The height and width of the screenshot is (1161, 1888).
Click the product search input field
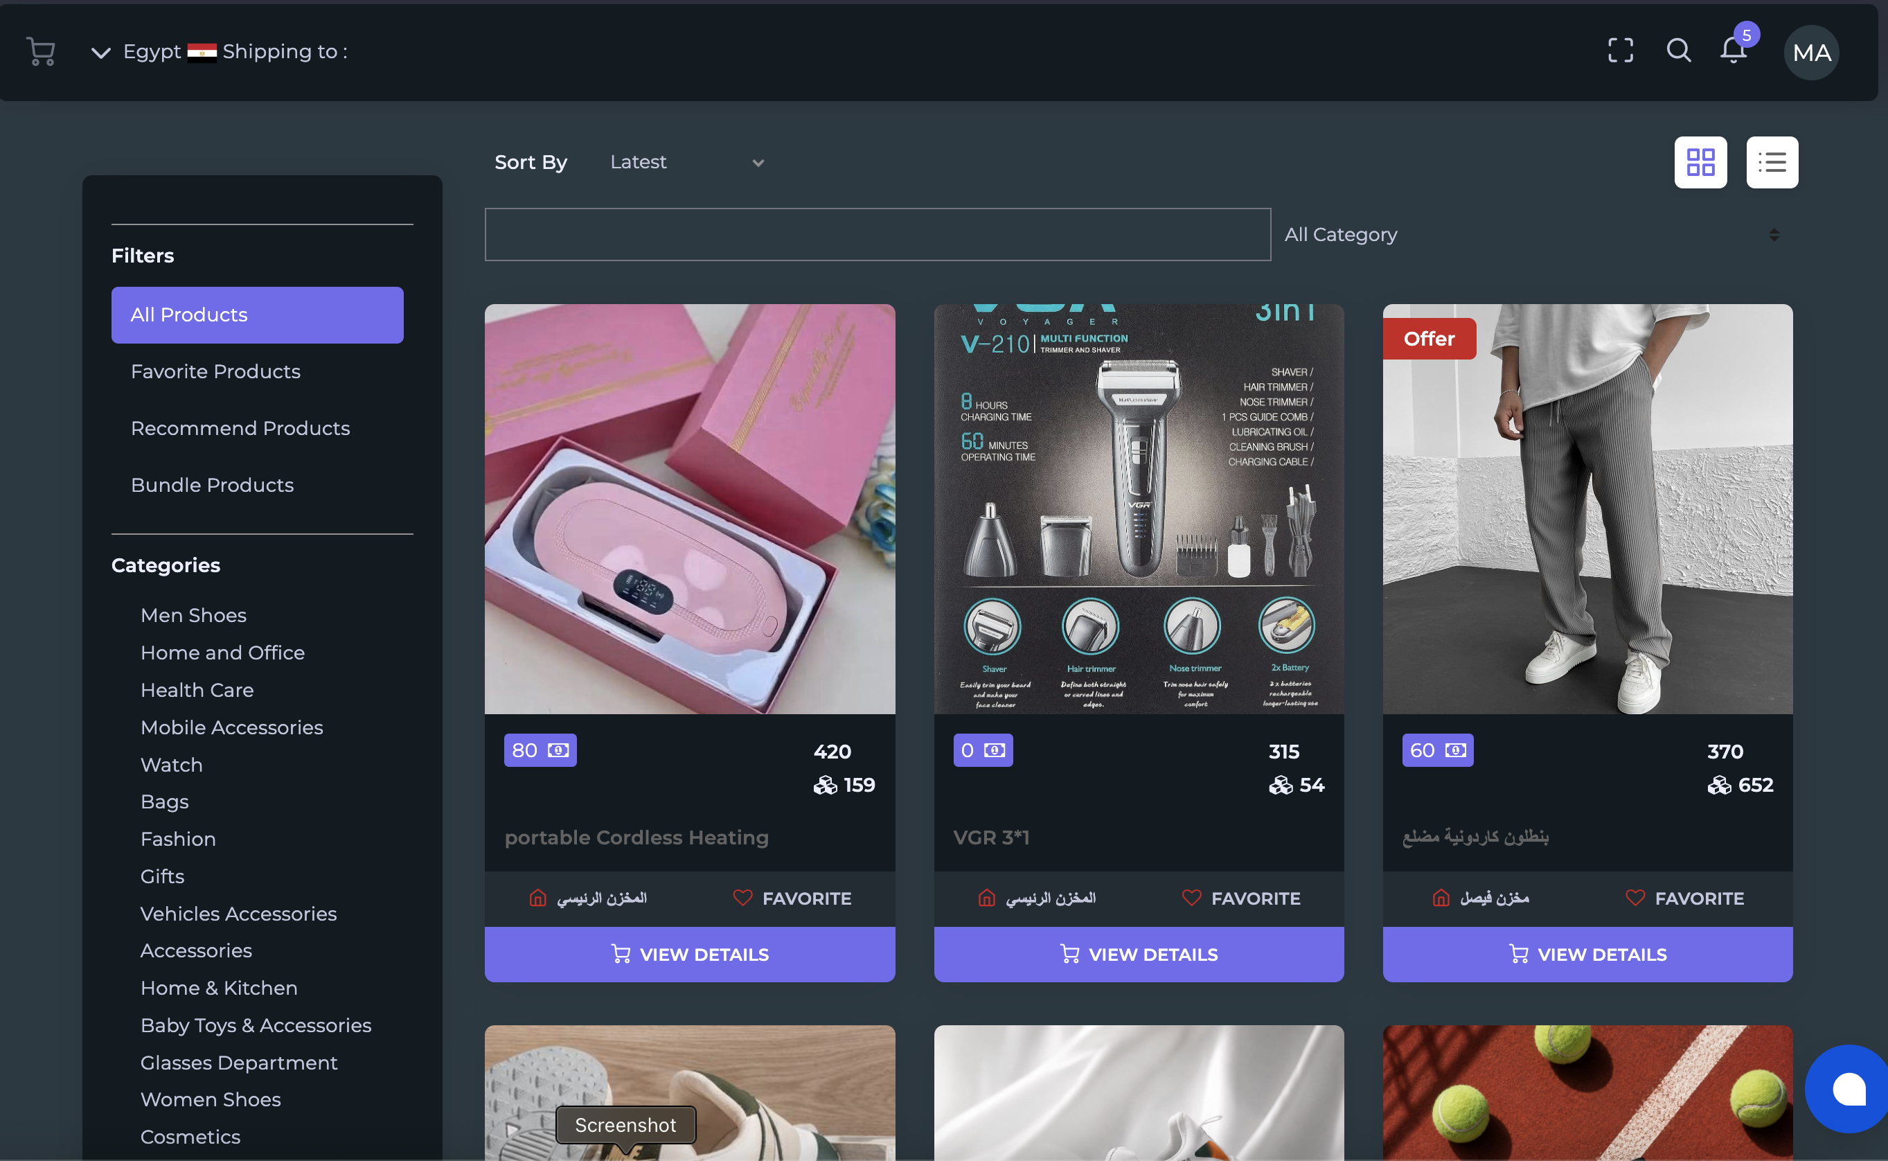click(878, 234)
